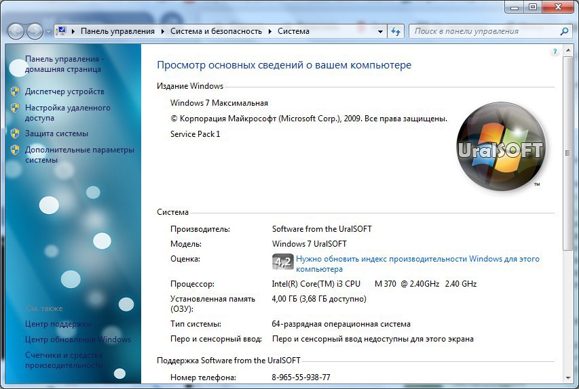Image resolution: width=579 pixels, height=389 pixels.
Task: Select Перо и сенсорный ввод недоступны text
Action: (x=373, y=339)
